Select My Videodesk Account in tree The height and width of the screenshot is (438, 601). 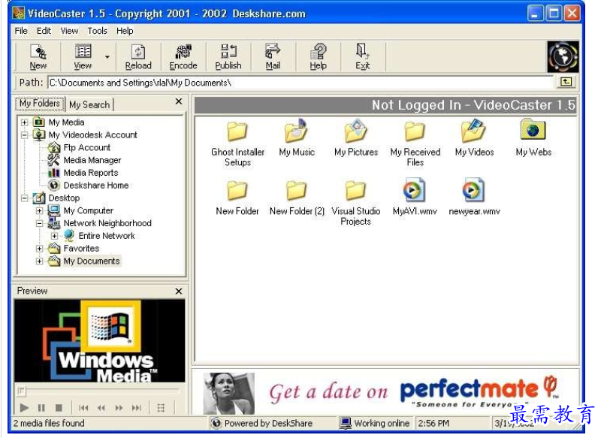(x=92, y=135)
